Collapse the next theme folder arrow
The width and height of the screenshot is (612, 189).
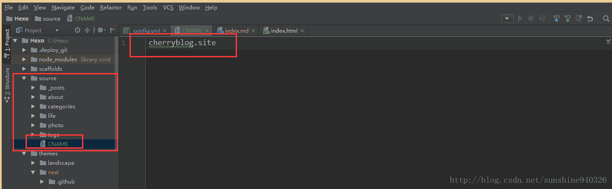[x=33, y=172]
